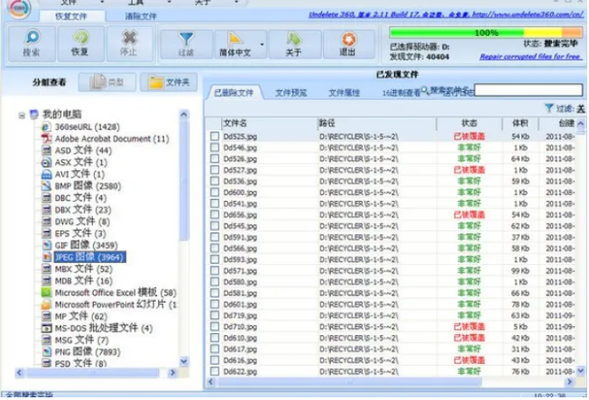
Task: Click the Repair corrupted files for free link
Action: coord(530,56)
